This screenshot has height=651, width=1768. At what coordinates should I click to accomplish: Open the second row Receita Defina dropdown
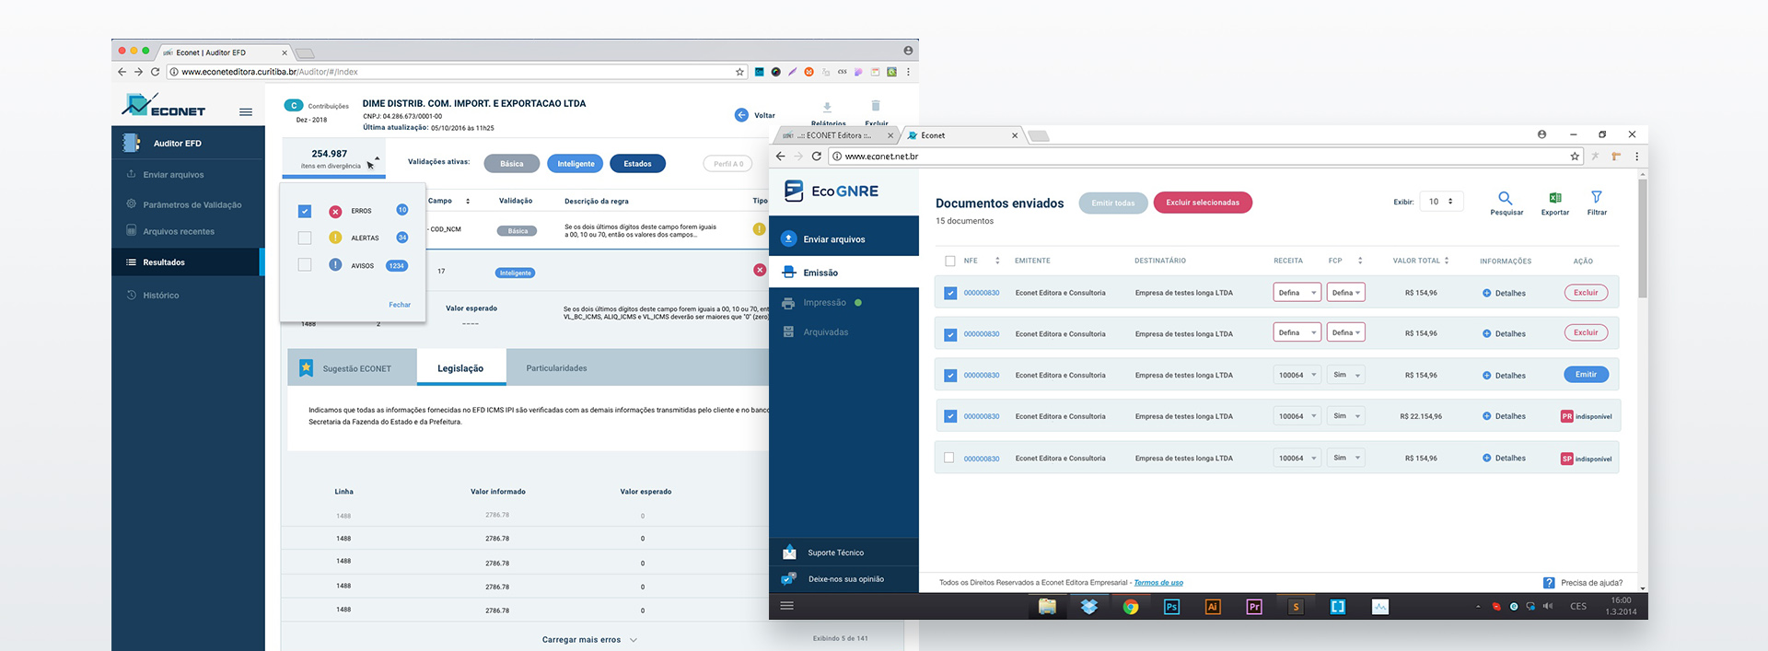(1297, 333)
